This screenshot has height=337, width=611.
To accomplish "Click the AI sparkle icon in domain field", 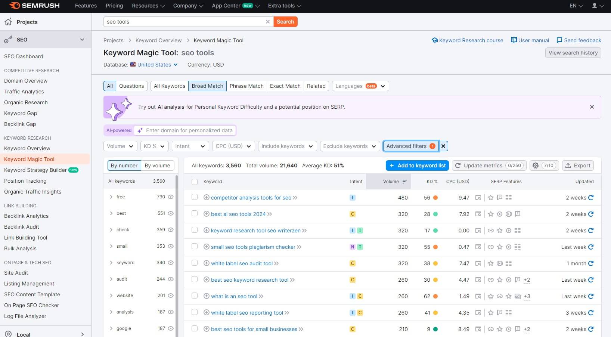I will click(140, 130).
